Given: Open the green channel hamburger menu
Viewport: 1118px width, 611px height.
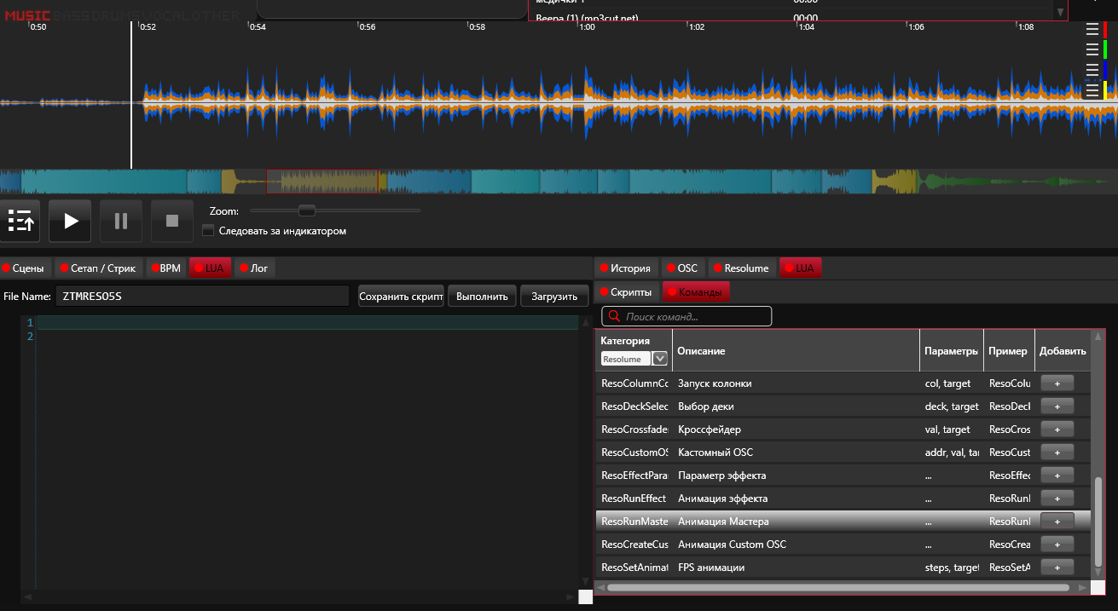Looking at the screenshot, I should [x=1092, y=49].
